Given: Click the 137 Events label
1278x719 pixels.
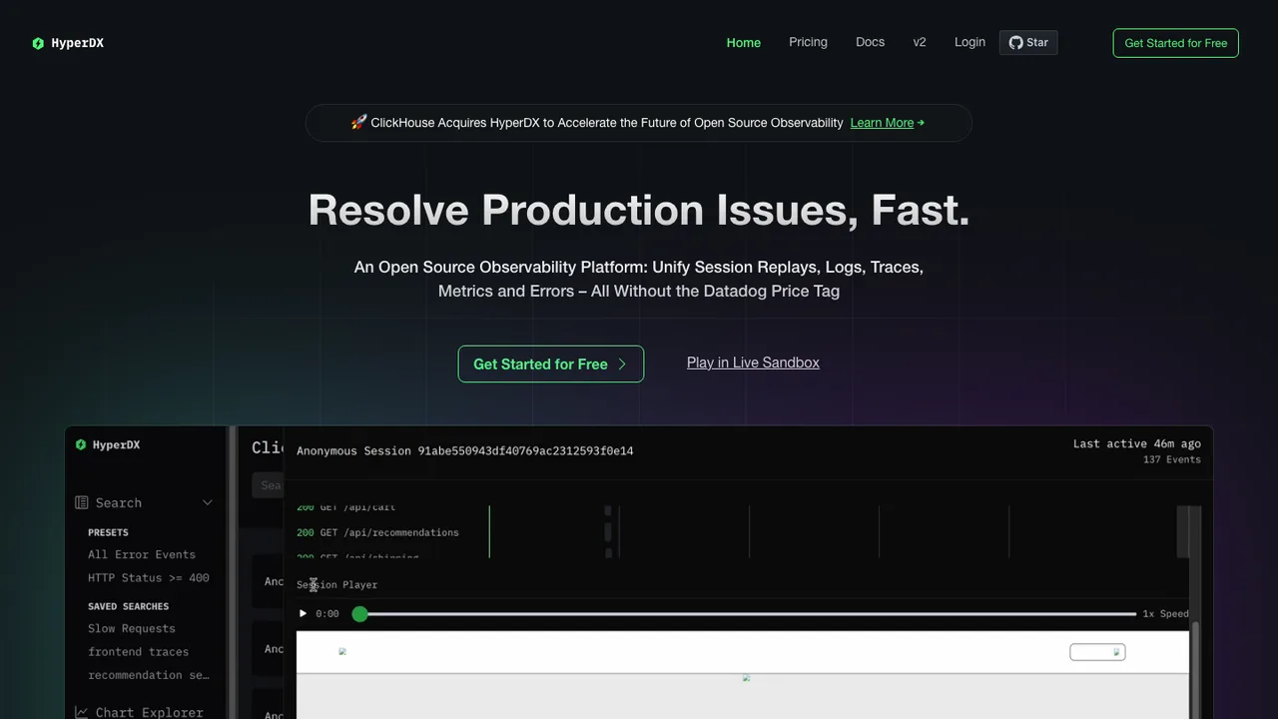Looking at the screenshot, I should point(1172,459).
